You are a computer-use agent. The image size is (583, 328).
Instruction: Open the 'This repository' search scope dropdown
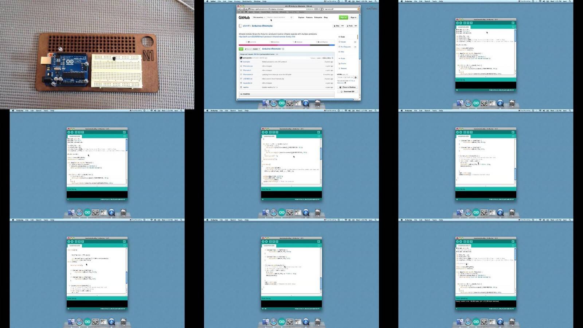point(259,18)
